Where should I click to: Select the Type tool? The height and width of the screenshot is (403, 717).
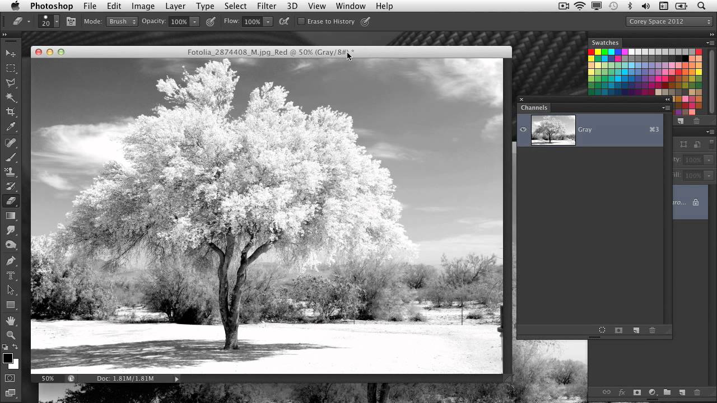pyautogui.click(x=11, y=275)
